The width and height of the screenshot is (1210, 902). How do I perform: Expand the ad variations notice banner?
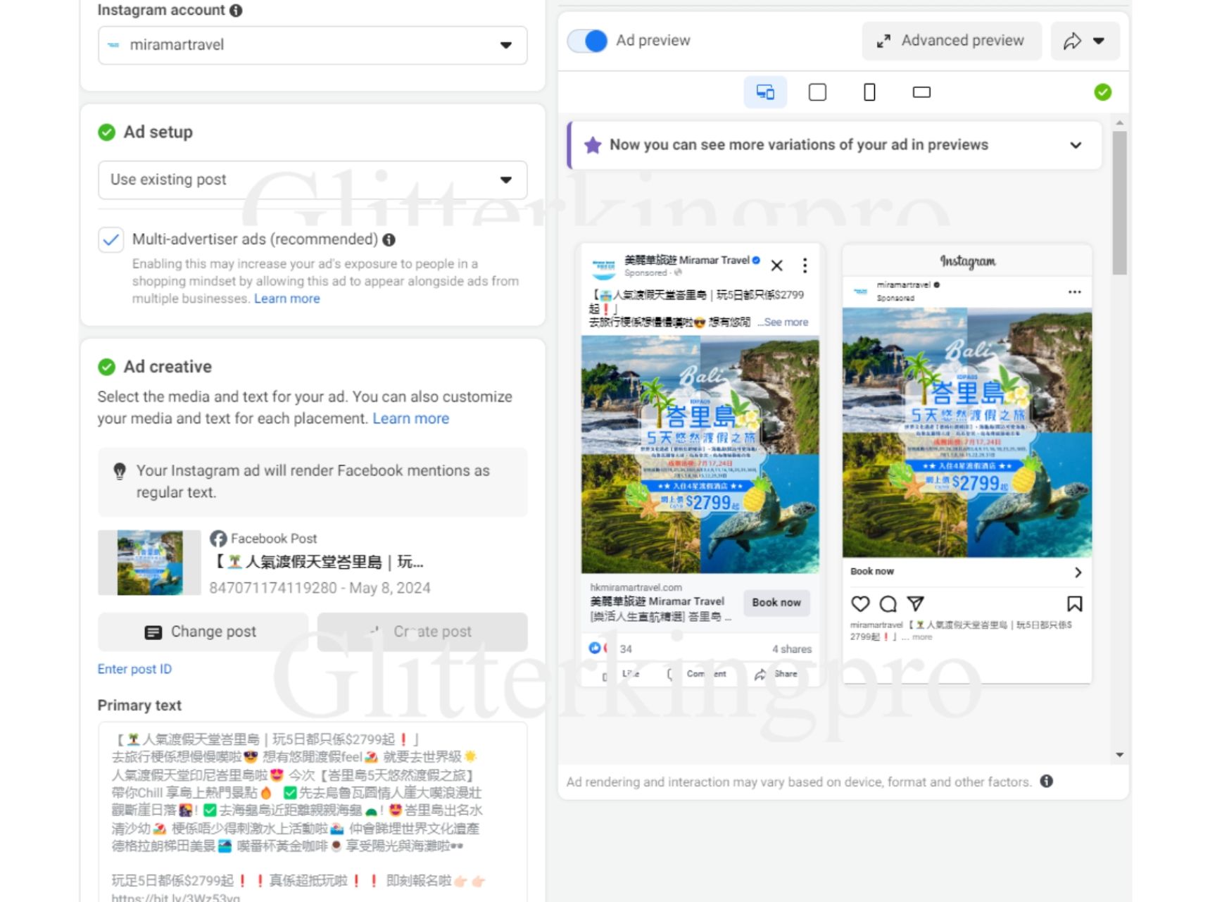(x=1075, y=145)
